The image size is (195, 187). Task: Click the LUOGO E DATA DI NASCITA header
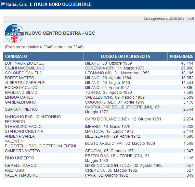(125, 56)
